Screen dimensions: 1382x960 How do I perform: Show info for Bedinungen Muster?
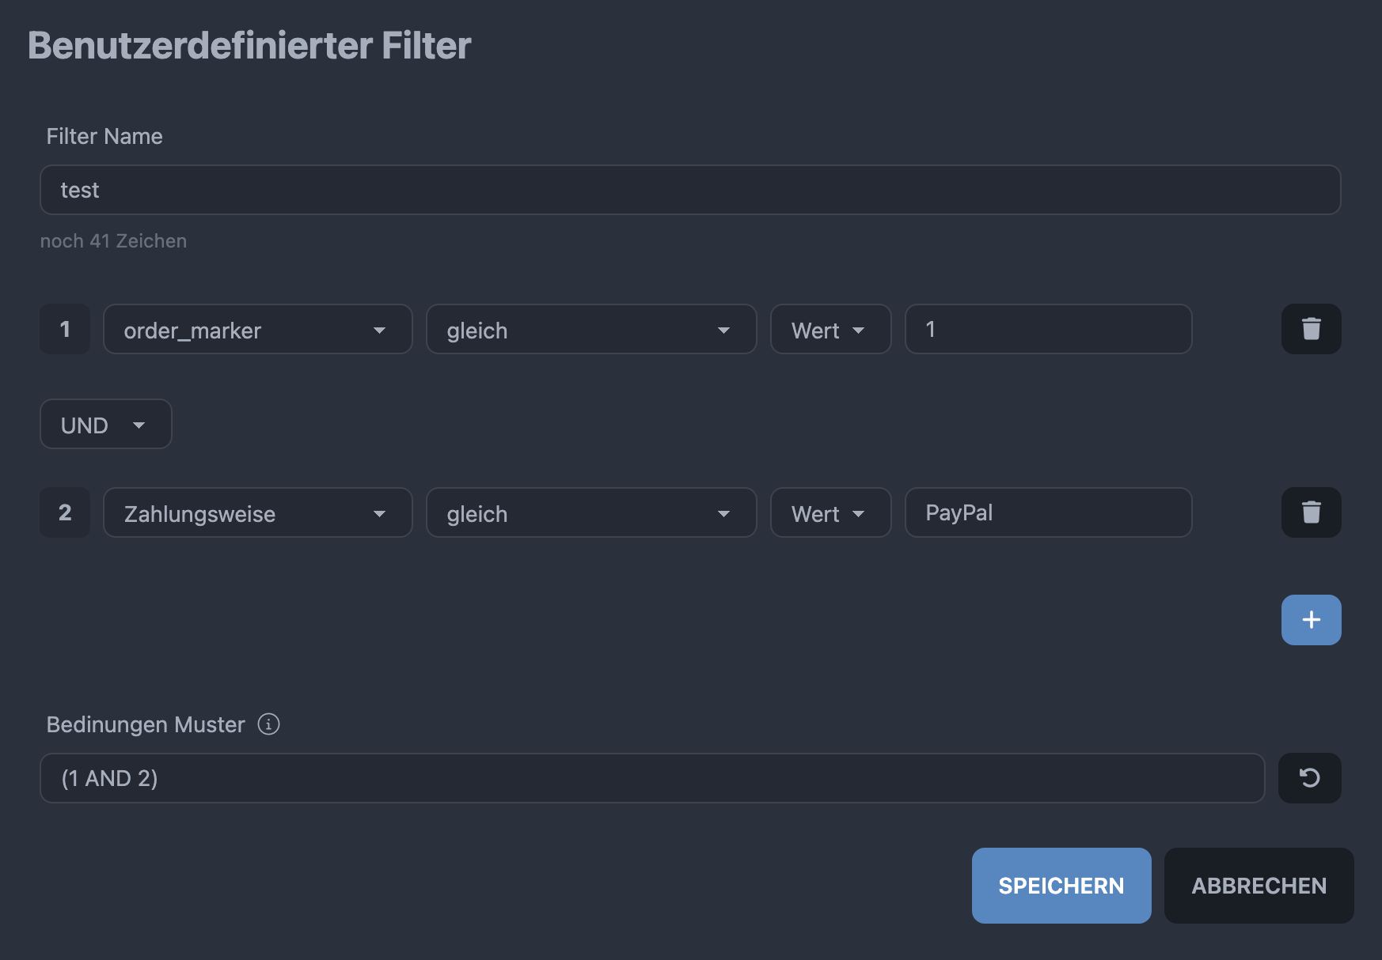click(269, 724)
